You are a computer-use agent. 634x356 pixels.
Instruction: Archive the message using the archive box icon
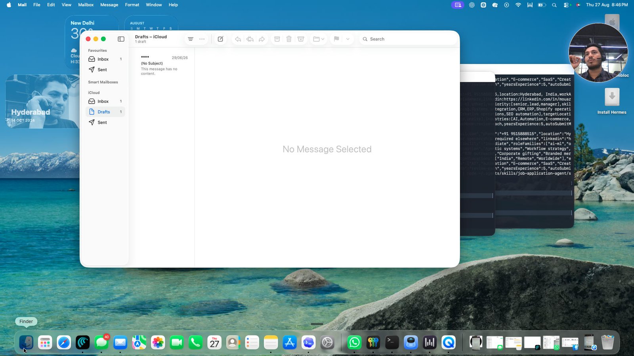[277, 39]
